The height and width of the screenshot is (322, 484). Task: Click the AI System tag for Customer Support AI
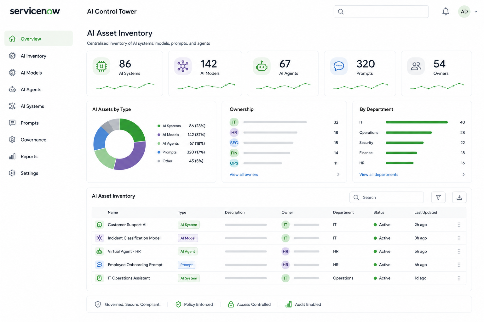point(189,225)
